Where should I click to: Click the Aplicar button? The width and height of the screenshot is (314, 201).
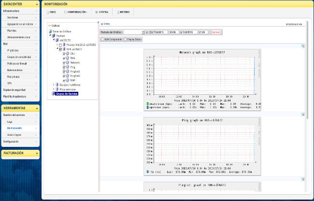coord(216,32)
